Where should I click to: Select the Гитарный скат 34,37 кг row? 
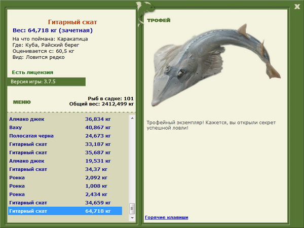tap(65, 169)
